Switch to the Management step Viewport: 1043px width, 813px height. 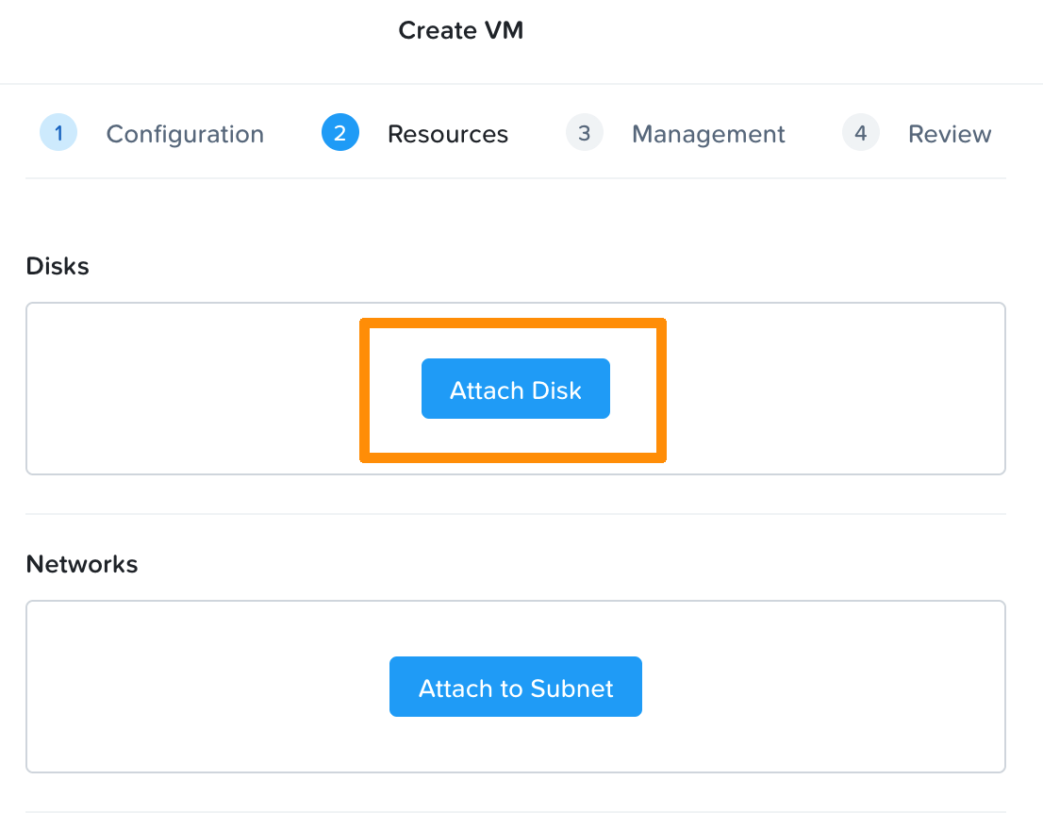tap(708, 133)
